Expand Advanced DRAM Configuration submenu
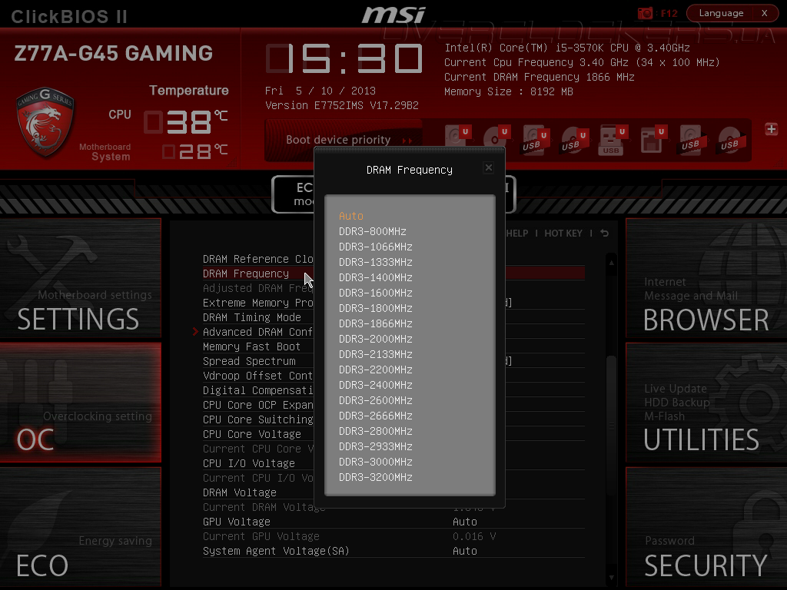787x590 pixels. (x=257, y=332)
